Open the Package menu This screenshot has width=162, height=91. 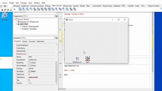click(x=24, y=3)
